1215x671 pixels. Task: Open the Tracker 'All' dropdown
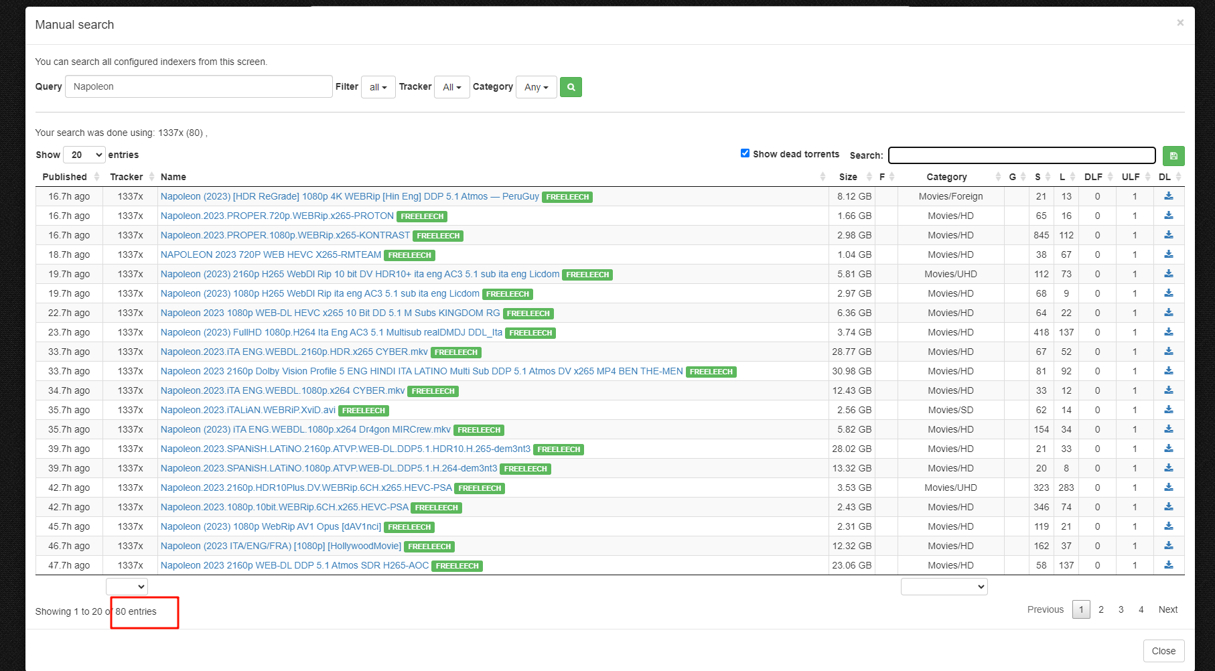(x=451, y=87)
